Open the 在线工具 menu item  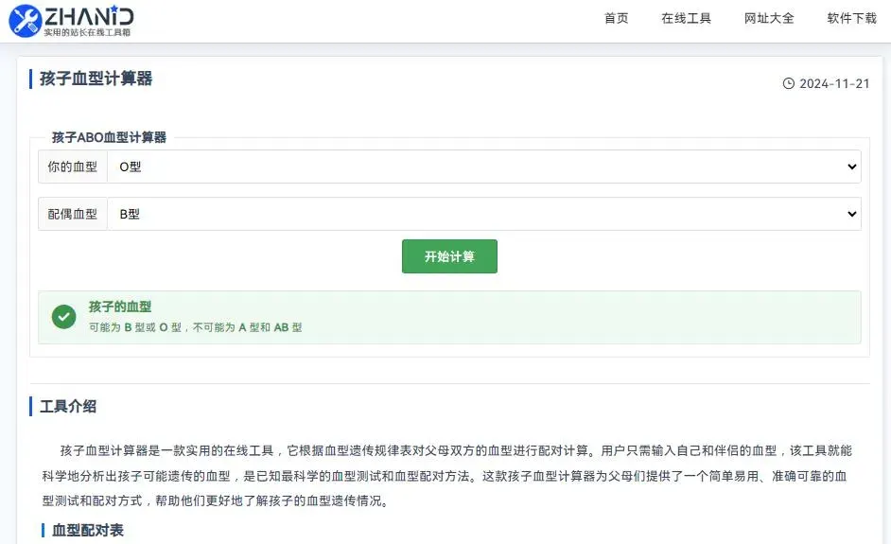[686, 19]
